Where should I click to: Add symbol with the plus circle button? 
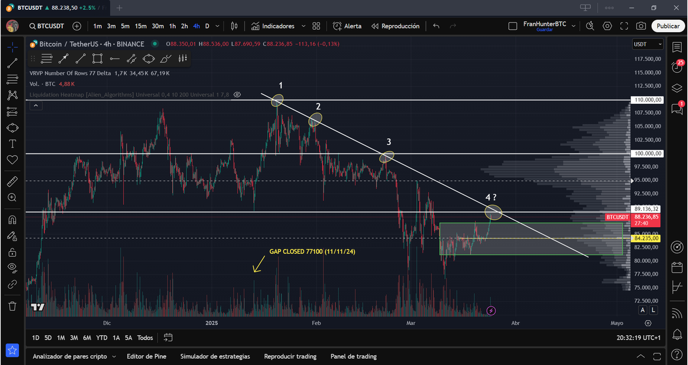(x=77, y=26)
